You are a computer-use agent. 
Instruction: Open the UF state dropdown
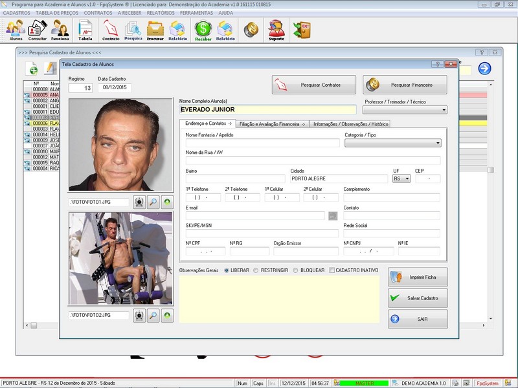(401, 178)
